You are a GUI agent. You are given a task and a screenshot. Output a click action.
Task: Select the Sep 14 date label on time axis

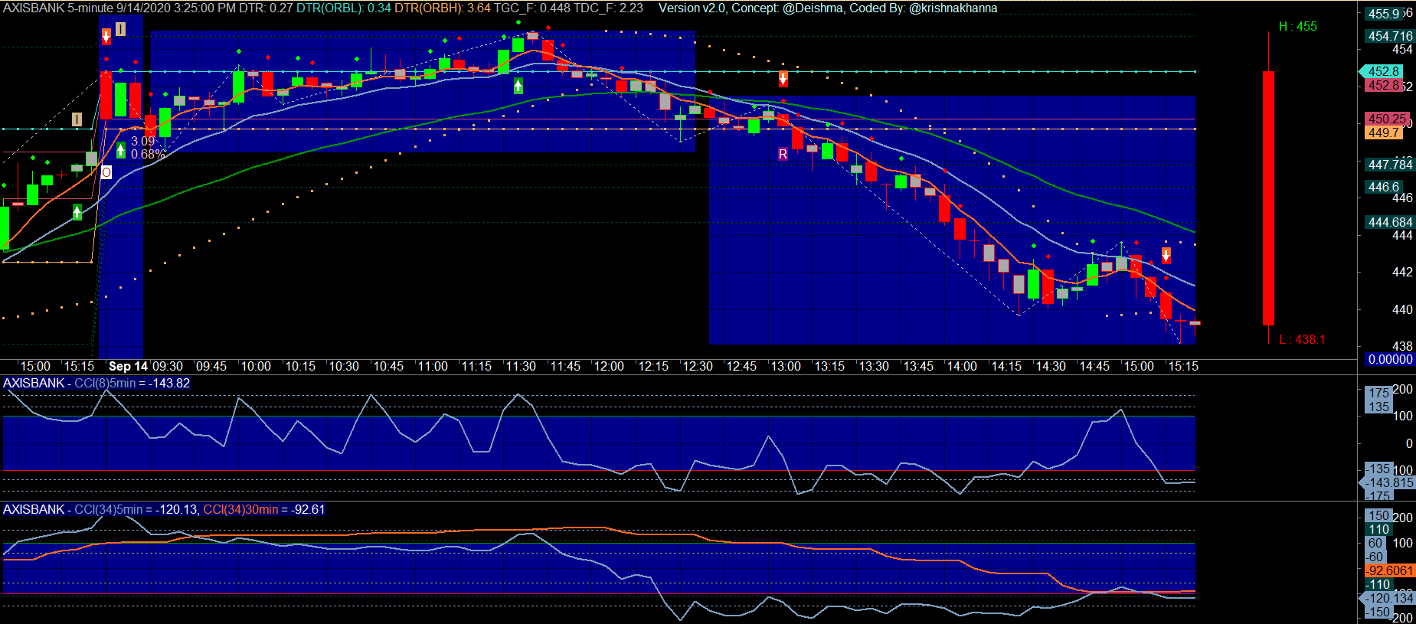(x=128, y=367)
